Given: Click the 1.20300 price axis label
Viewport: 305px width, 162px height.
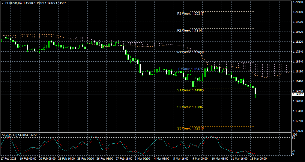Looking at the screenshot, I should tap(298, 12).
